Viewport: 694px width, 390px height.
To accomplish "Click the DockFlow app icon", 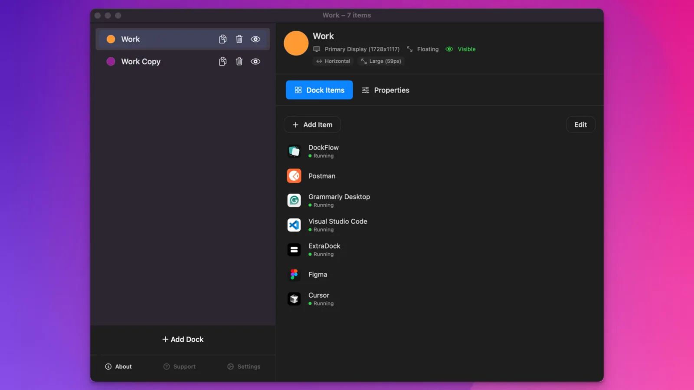I will [294, 151].
